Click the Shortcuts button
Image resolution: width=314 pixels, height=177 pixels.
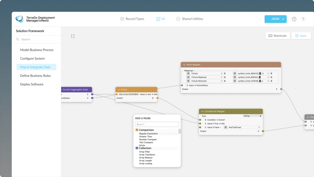(x=277, y=36)
